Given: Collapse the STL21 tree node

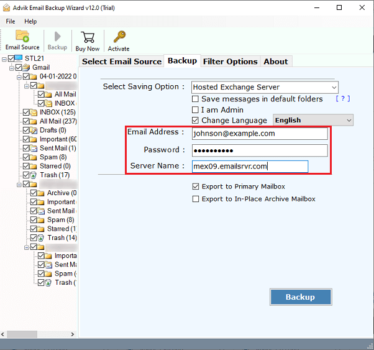Looking at the screenshot, I should [x=4, y=59].
